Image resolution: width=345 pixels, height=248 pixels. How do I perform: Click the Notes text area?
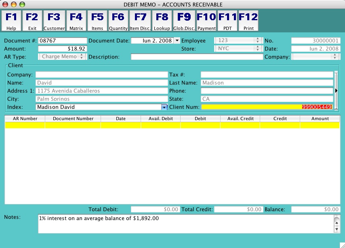[186, 224]
